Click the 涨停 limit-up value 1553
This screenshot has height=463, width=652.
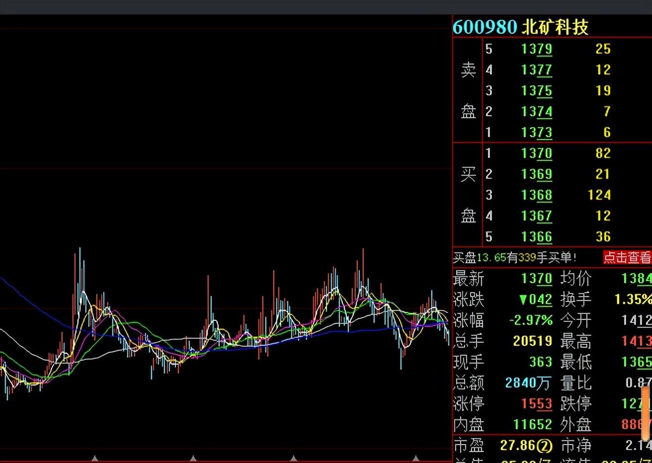[537, 404]
